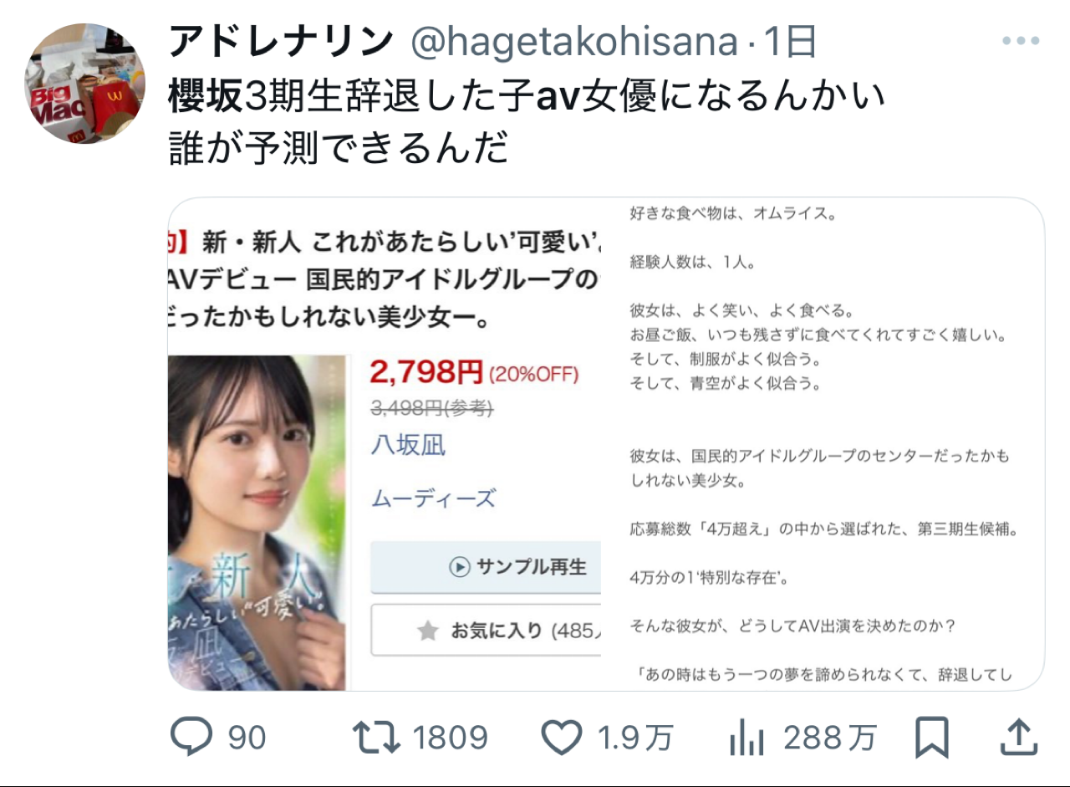The image size is (1070, 787).
Task: Click the サンプル再生 play button
Action: click(486, 566)
